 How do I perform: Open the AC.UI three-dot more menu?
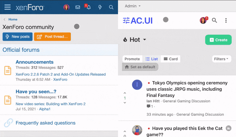226,20
